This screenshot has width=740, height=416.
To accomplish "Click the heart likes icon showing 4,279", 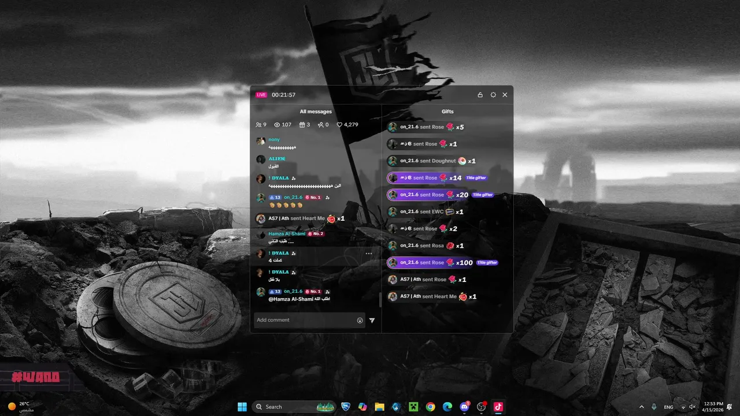I will click(x=340, y=125).
